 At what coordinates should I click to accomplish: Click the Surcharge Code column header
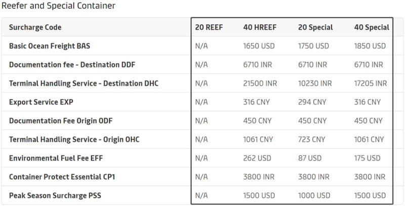(35, 27)
